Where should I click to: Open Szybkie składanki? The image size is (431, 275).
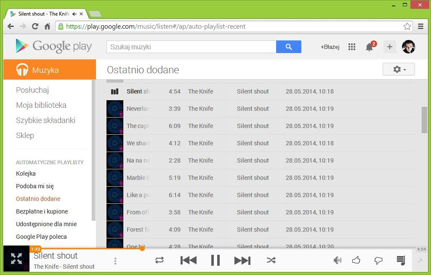tap(45, 120)
